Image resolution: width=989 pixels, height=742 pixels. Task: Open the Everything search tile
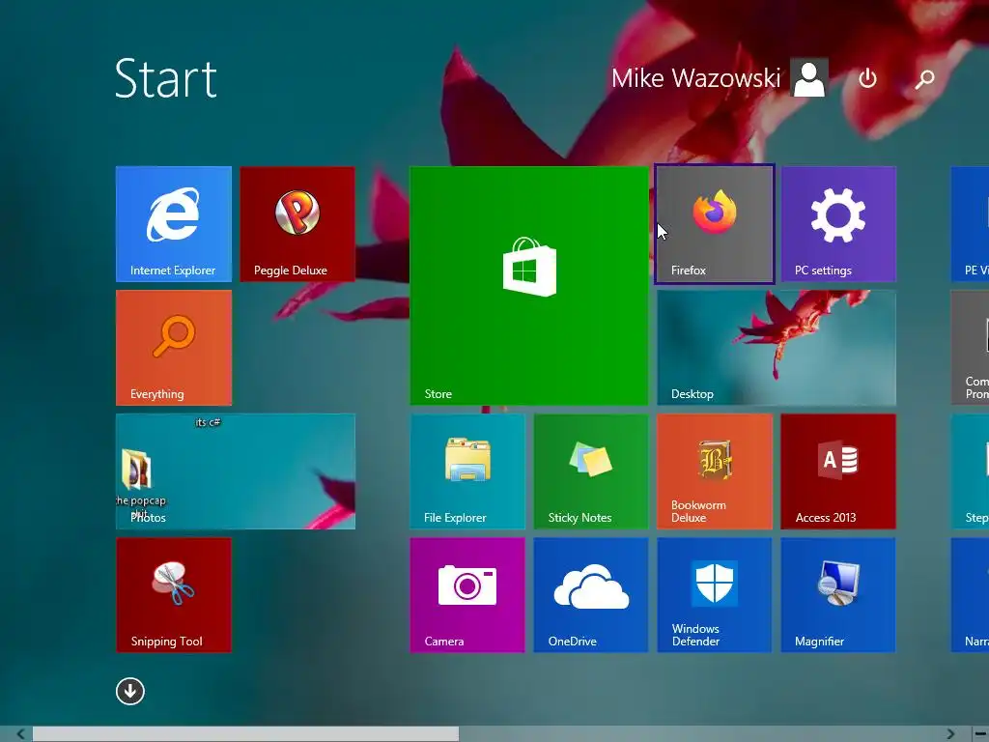tap(174, 348)
